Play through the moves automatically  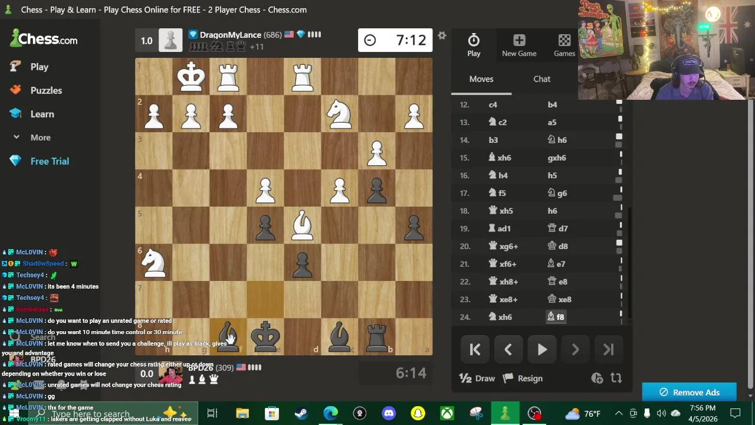[x=541, y=349]
